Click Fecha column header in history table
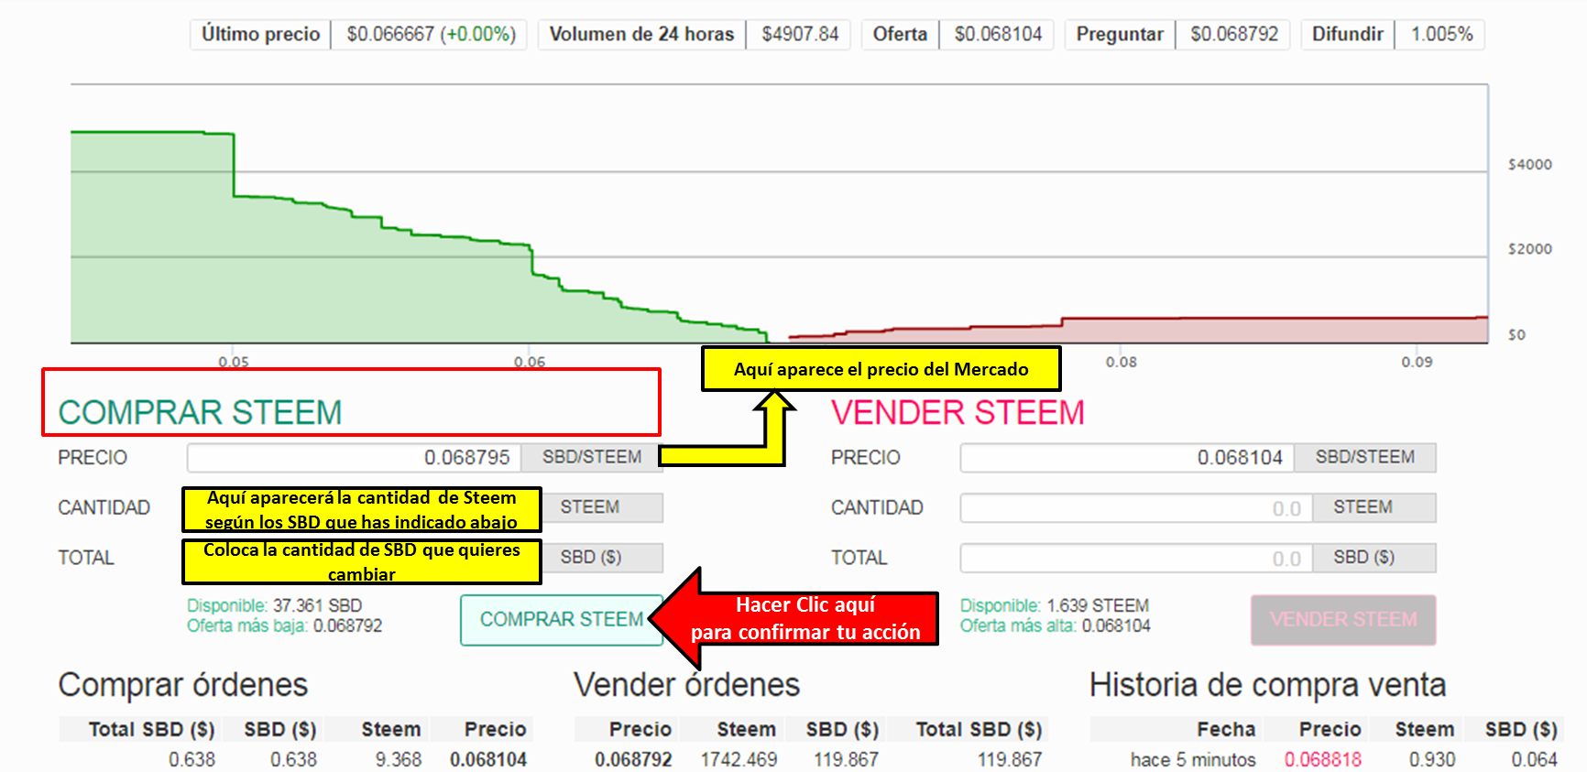 (1226, 729)
